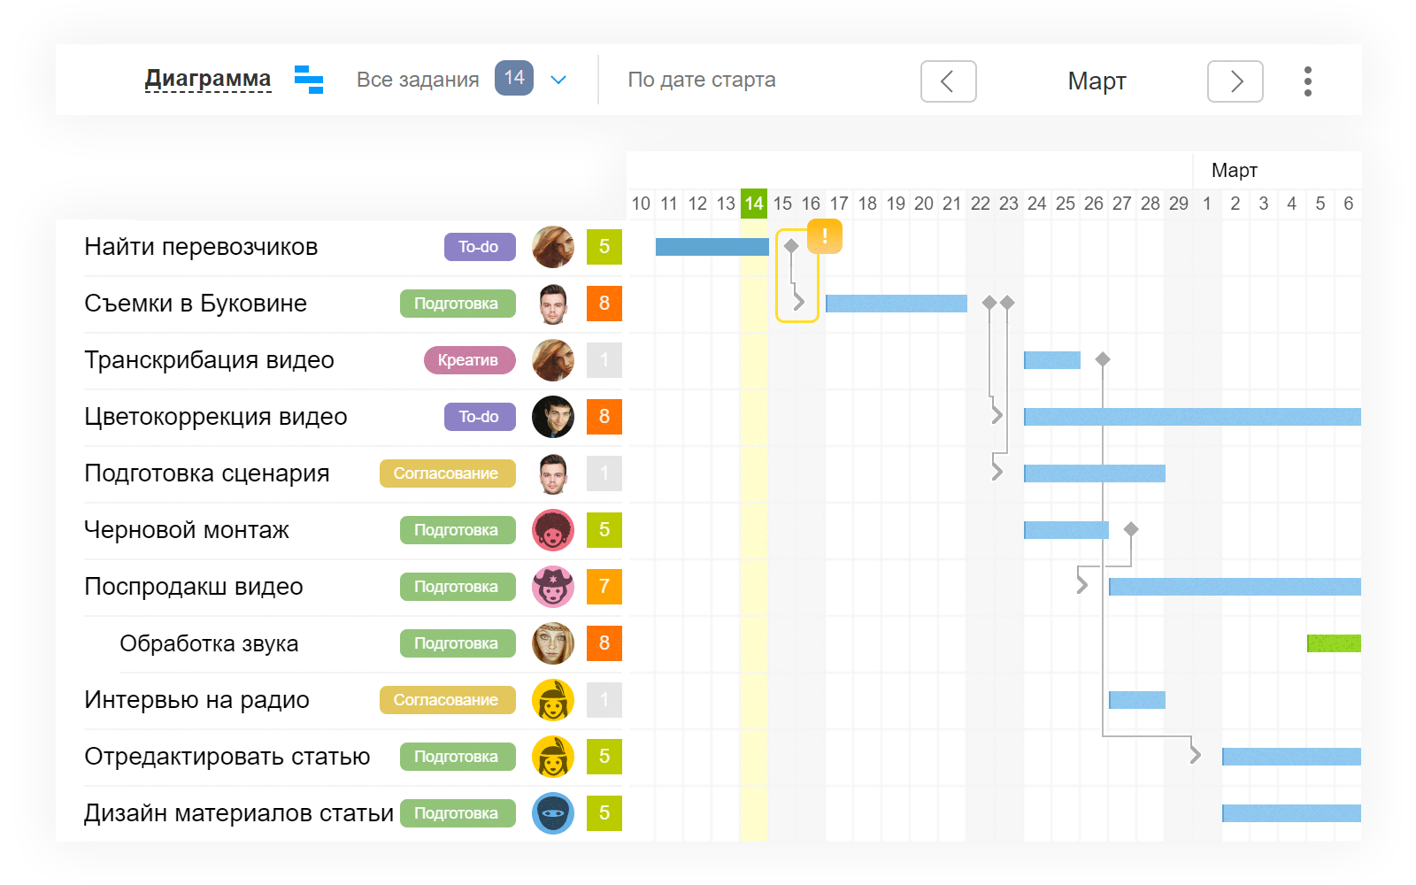Open task Съемки в Буковине
The image size is (1416, 885).
click(196, 304)
